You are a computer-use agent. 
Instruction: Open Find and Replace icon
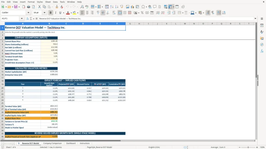pos(82,7)
